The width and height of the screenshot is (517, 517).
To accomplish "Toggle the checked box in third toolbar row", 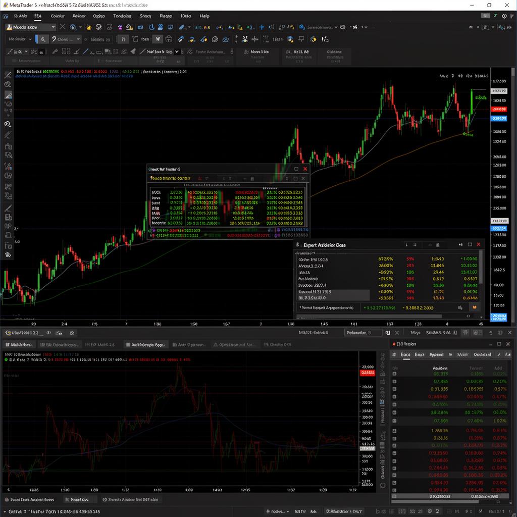I will pyautogui.click(x=177, y=52).
